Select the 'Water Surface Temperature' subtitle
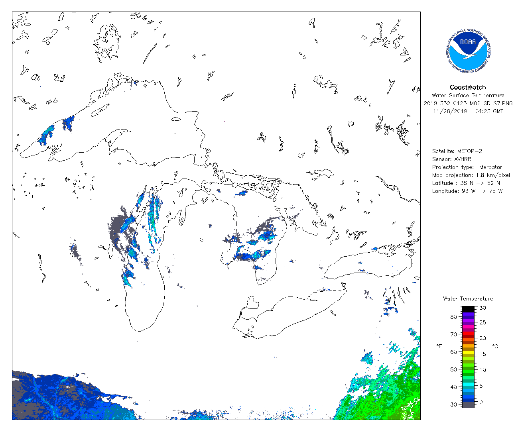The height and width of the screenshot is (432, 516). point(468,95)
